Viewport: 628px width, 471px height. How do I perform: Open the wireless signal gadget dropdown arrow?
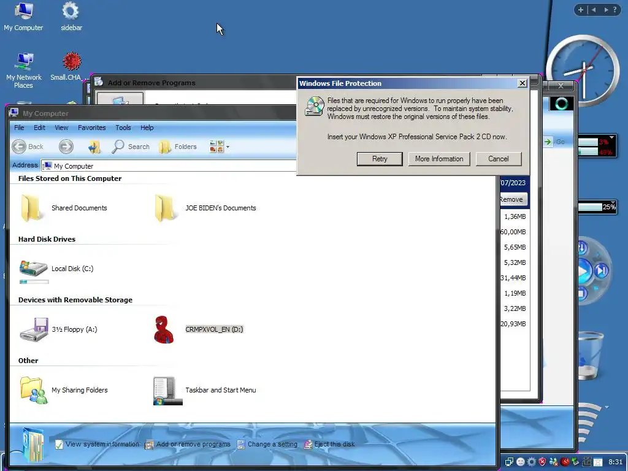click(607, 407)
